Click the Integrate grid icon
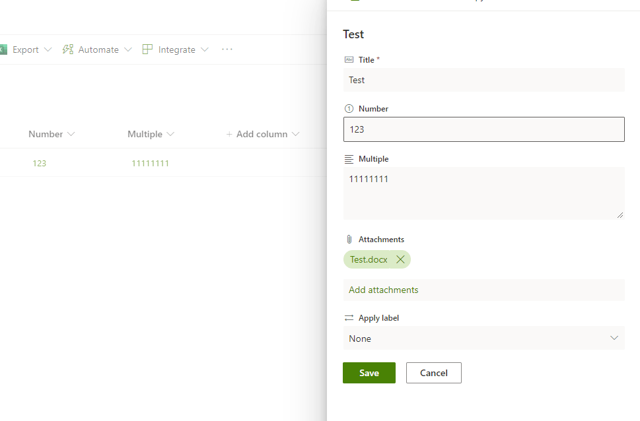640x421 pixels. [x=146, y=49]
